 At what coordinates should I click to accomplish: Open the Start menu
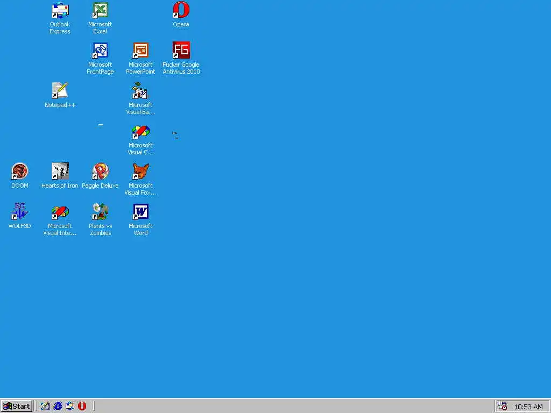point(17,407)
